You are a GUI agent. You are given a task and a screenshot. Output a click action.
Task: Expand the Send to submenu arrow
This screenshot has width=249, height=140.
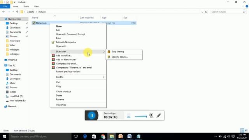[104, 77]
